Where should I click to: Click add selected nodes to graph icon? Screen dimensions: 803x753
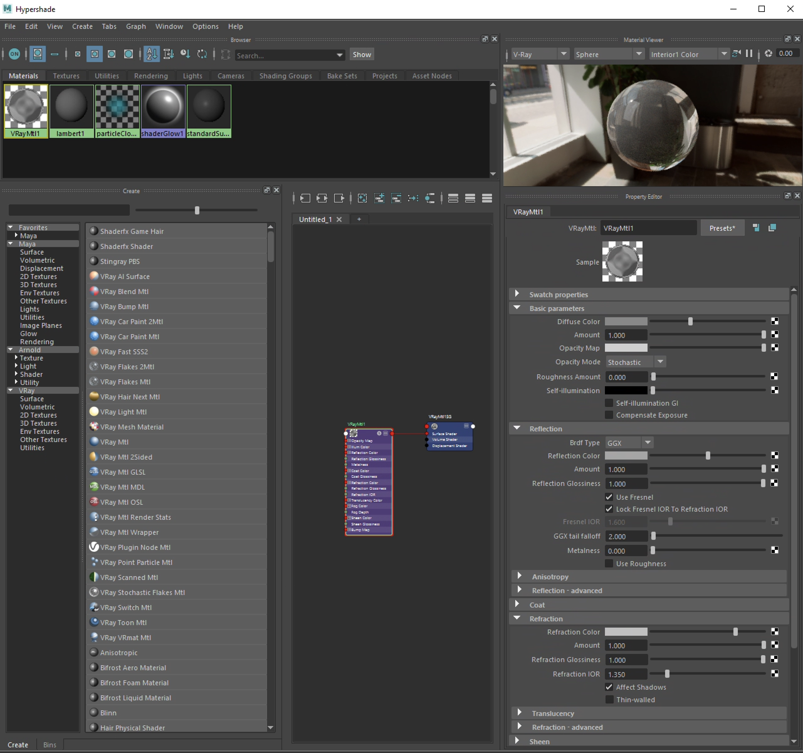click(x=379, y=198)
